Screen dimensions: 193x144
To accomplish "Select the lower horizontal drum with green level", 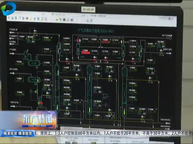I will tap(34, 80).
